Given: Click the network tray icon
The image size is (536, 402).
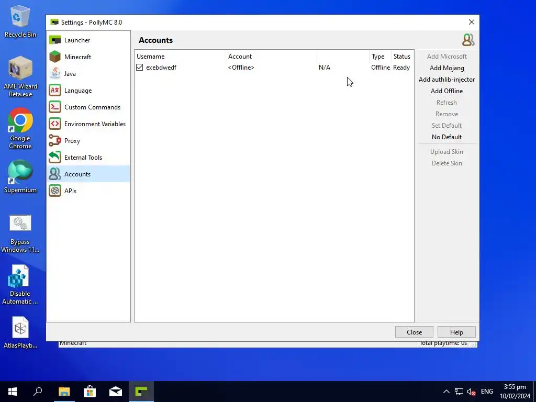Looking at the screenshot, I should point(459,392).
